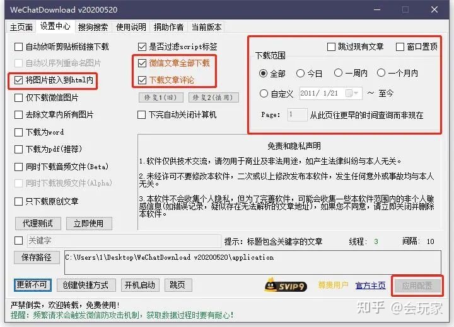Switch to the 主页面 tab
This screenshot has height=327, width=454.
[x=21, y=27]
